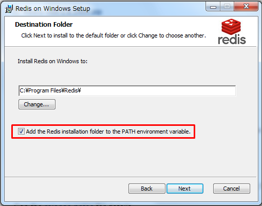Click the "Click Next to install" instruction text
This screenshot has height=206, width=262.
[45, 35]
